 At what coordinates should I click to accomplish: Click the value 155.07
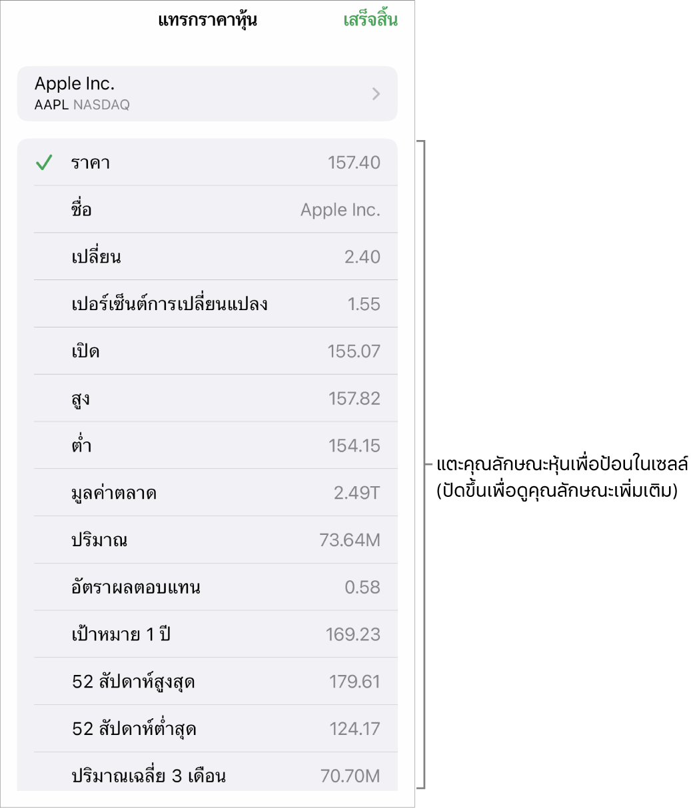354,351
